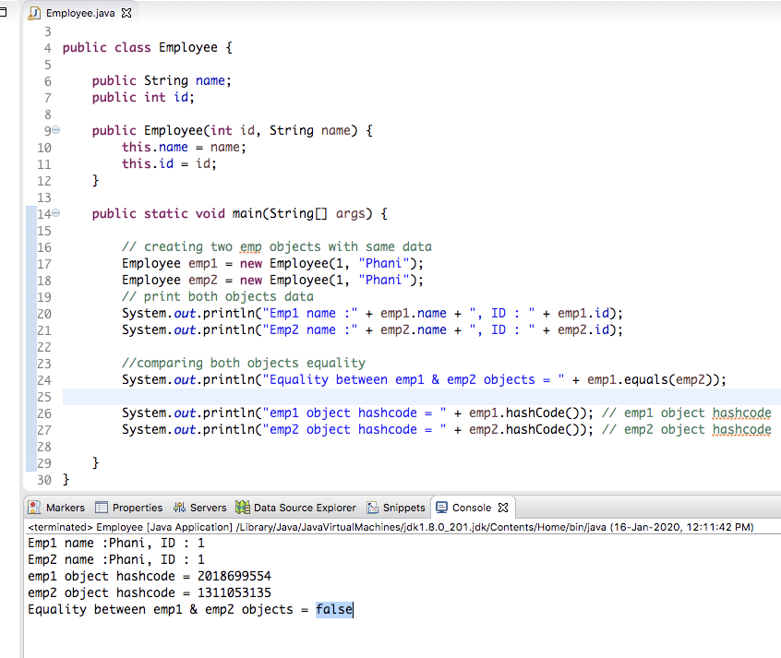The height and width of the screenshot is (658, 781).
Task: Collapse the Employee constructor at line 9
Action: pos(54,130)
